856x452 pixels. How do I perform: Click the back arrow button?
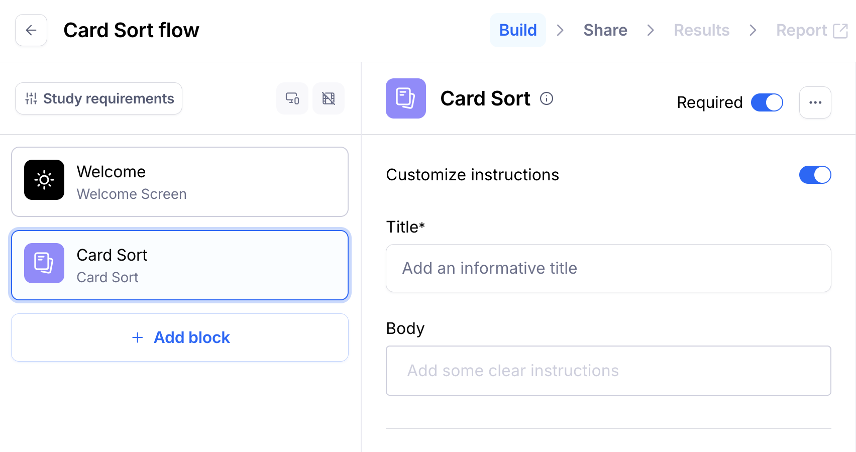(31, 30)
